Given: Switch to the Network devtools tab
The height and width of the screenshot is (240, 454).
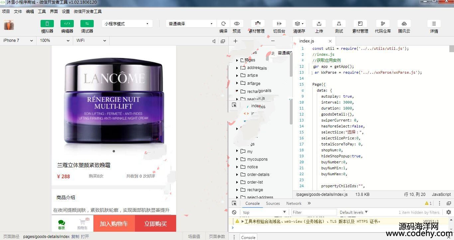Looking at the screenshot, I should point(294,203).
